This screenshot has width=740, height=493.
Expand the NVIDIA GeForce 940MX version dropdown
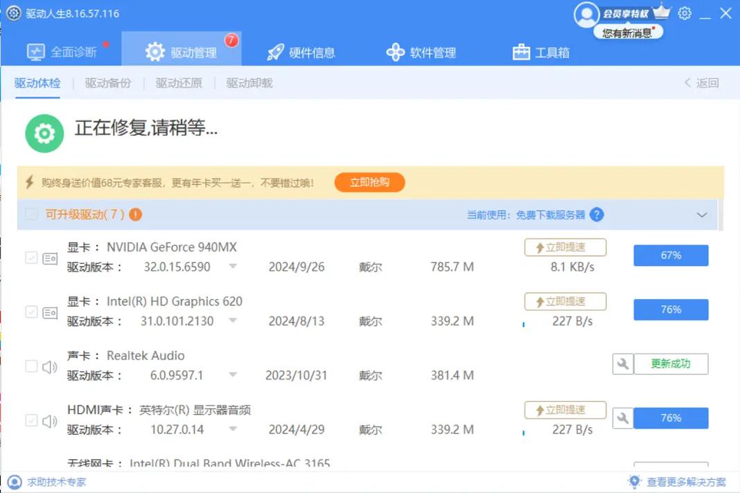(234, 267)
